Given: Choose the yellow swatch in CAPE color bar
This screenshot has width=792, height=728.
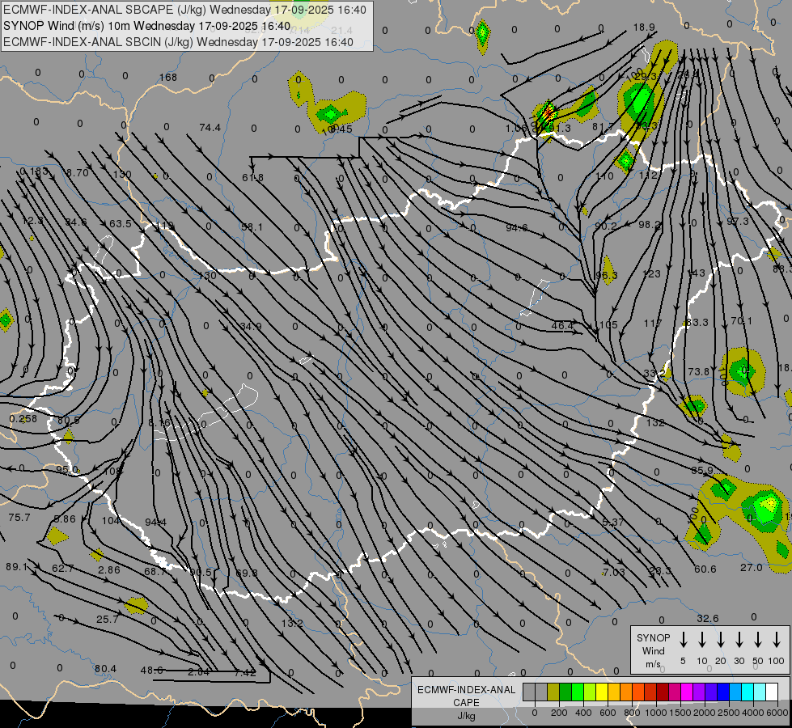Looking at the screenshot, I should click(x=602, y=692).
